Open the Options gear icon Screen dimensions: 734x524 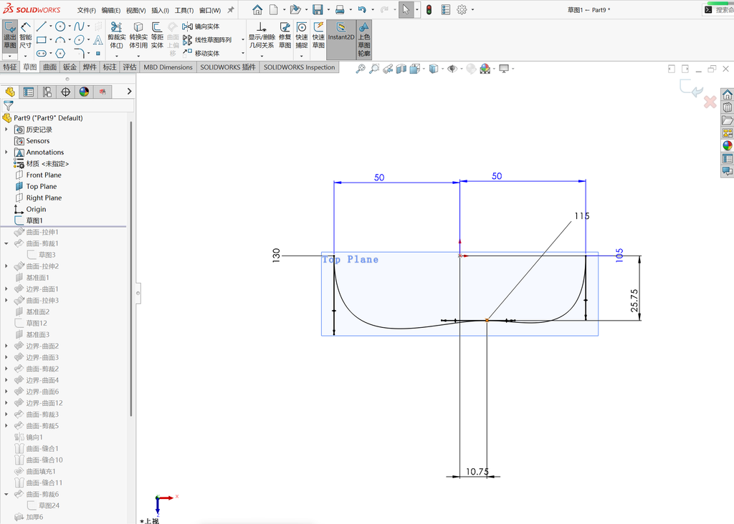(x=462, y=9)
